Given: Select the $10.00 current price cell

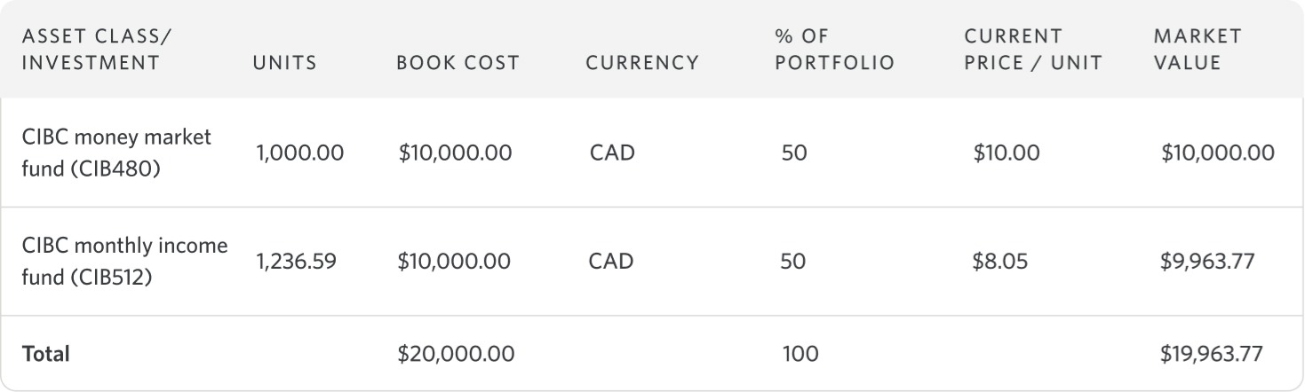Looking at the screenshot, I should [x=1006, y=153].
